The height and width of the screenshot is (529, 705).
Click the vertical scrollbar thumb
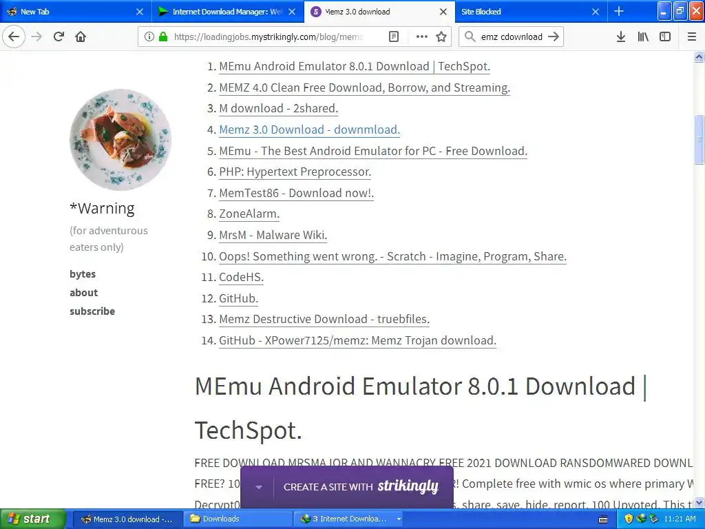699,139
